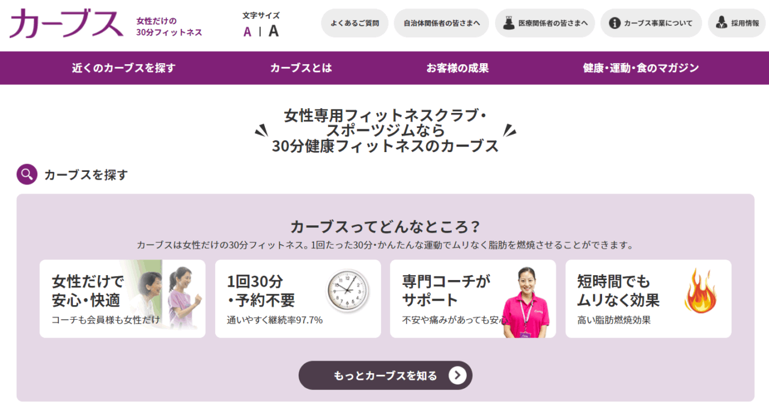Click the flame icon on 短時間でも card
769x408 pixels.
click(701, 291)
